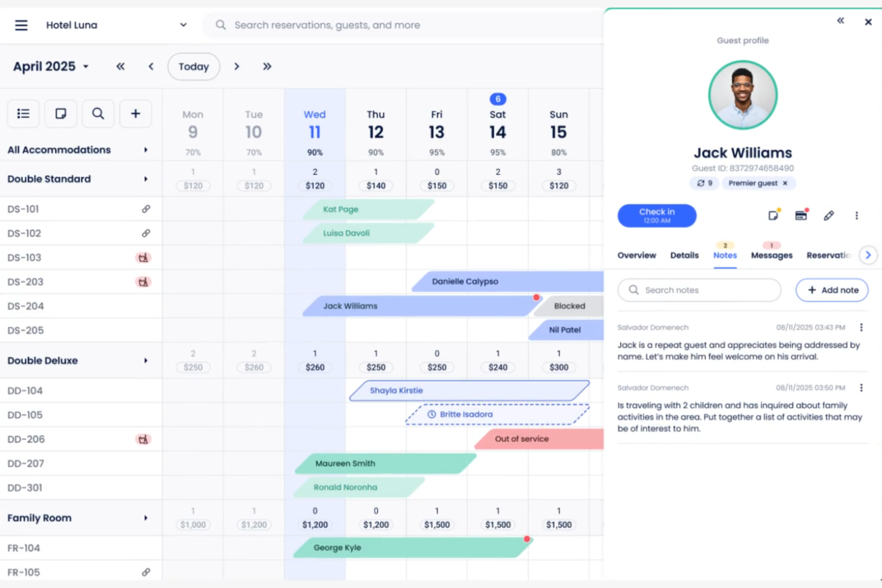Open pending Britte Isadora reservation
The width and height of the screenshot is (882, 588).
pyautogui.click(x=497, y=414)
